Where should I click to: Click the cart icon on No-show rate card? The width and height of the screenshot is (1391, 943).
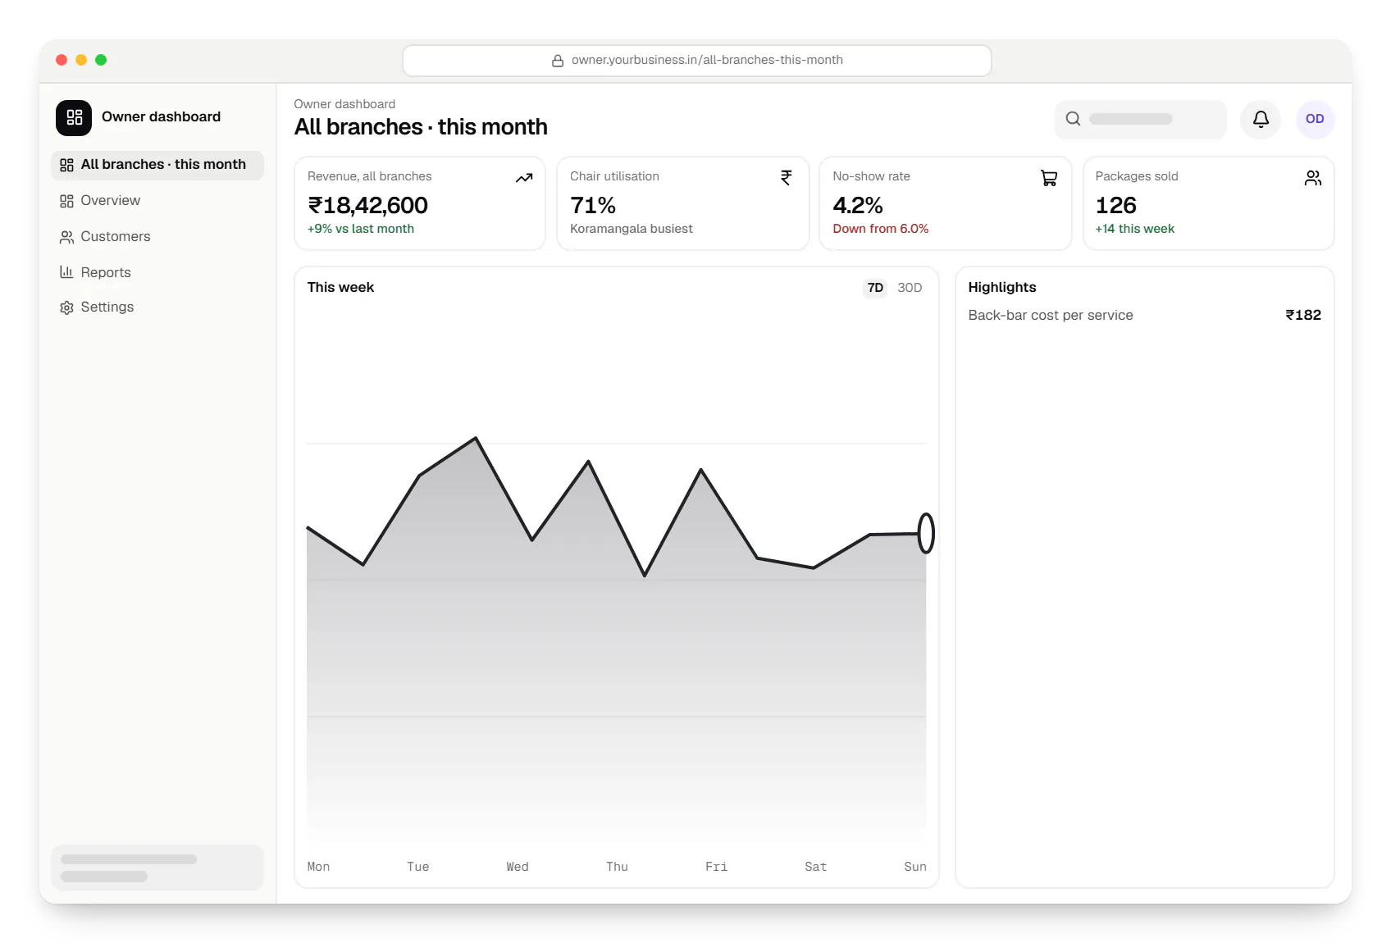point(1049,178)
